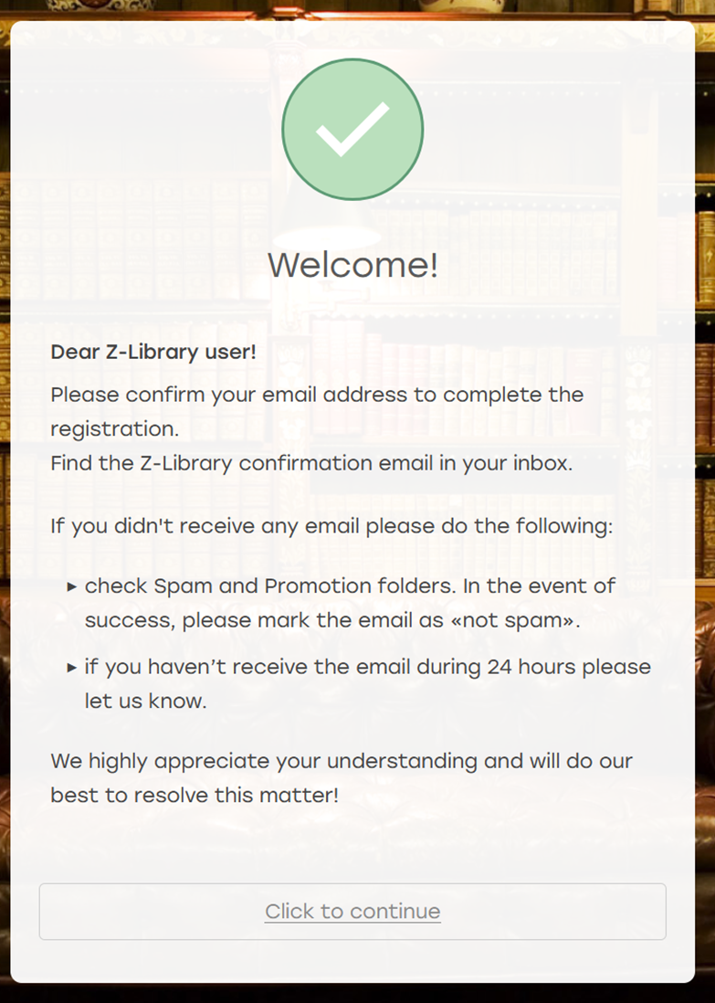Click the bullet arrow before 'check Spam'
The height and width of the screenshot is (1003, 715).
point(71,586)
